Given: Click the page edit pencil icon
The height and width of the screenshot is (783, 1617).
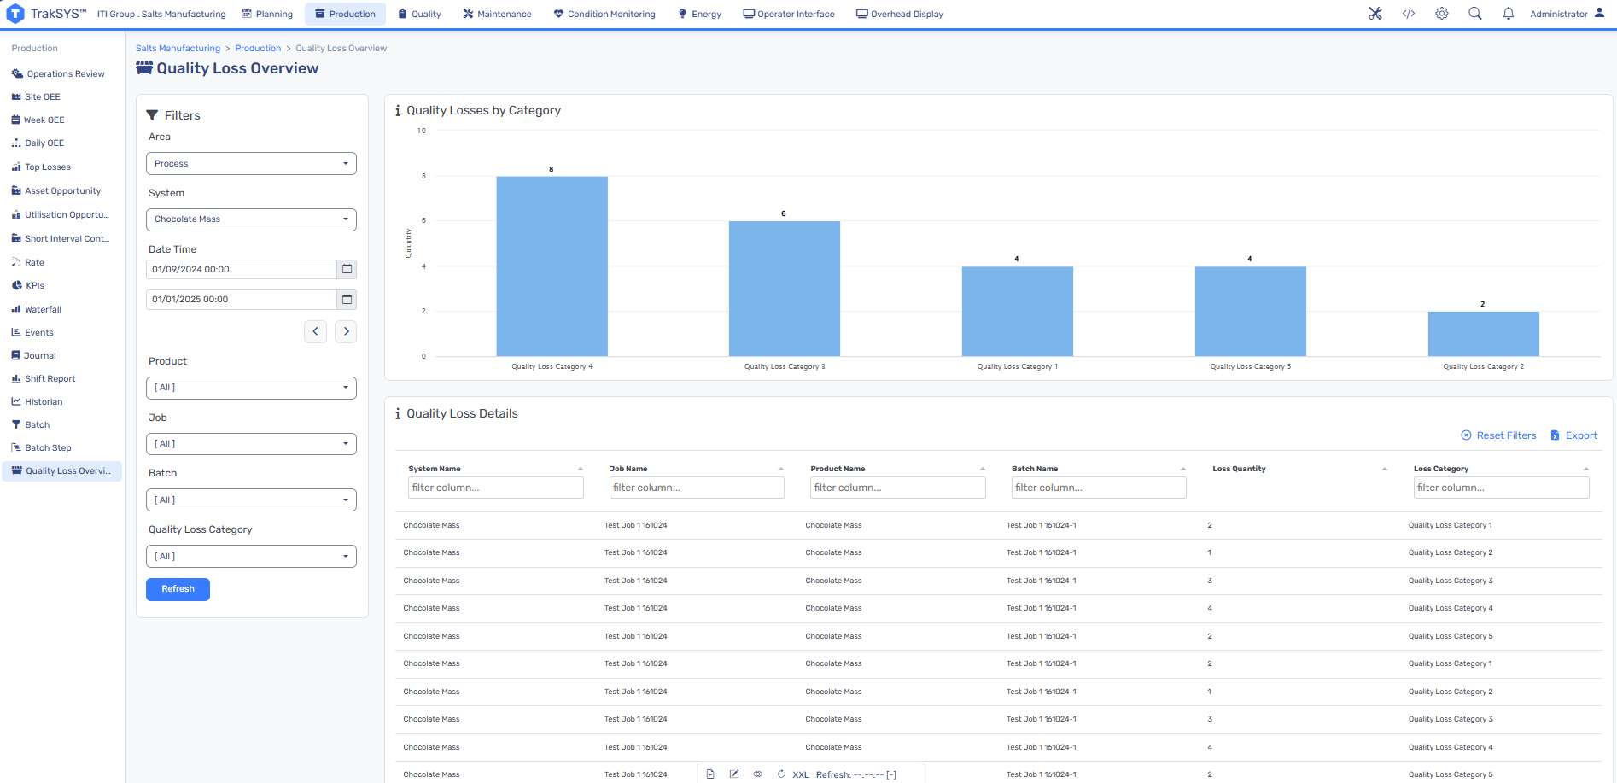Looking at the screenshot, I should coord(734,774).
